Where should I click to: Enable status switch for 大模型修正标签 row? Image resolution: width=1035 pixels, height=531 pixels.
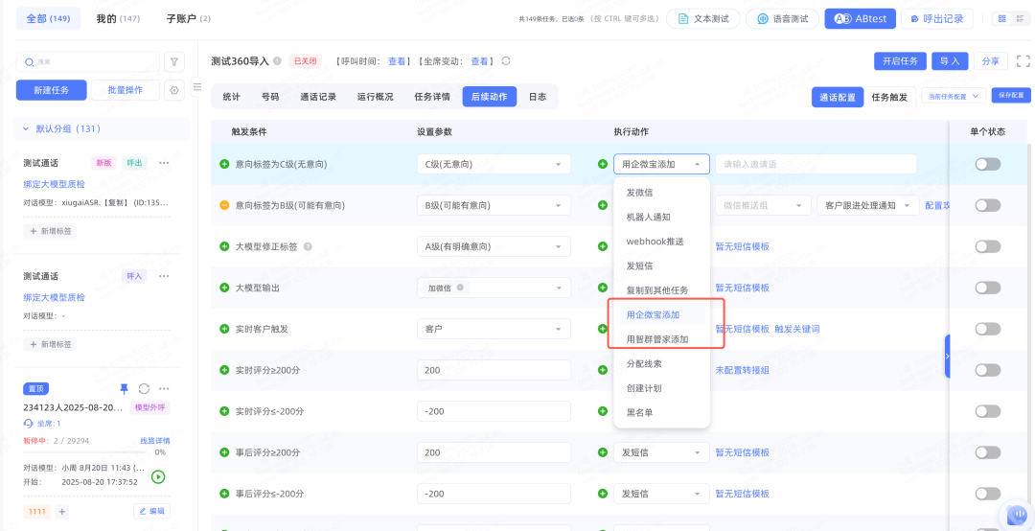(x=987, y=246)
